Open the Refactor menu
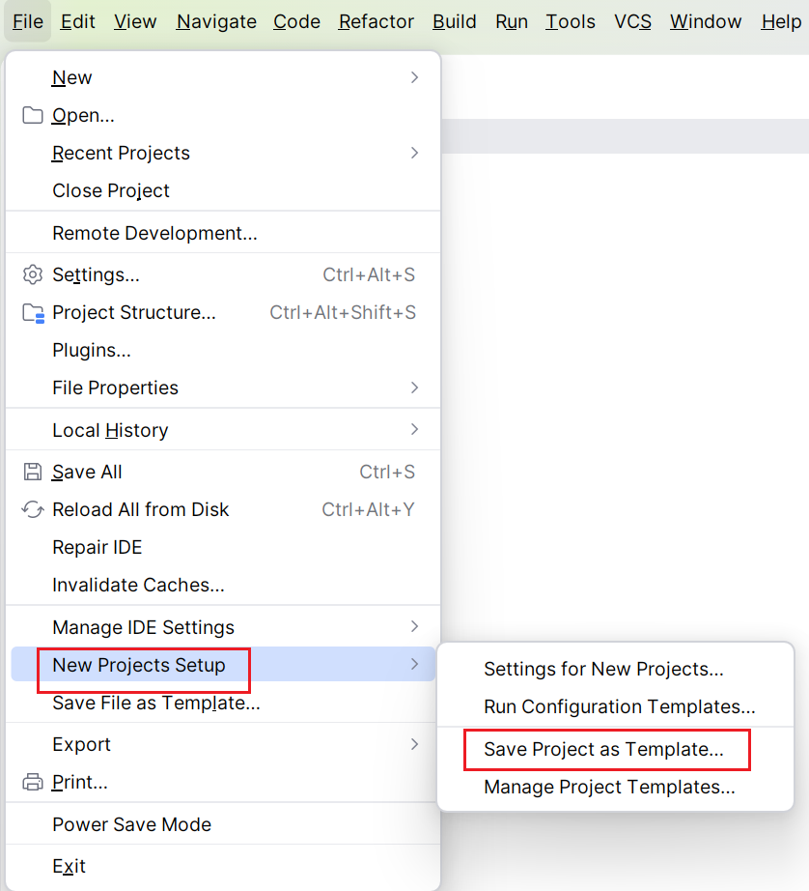 [376, 21]
